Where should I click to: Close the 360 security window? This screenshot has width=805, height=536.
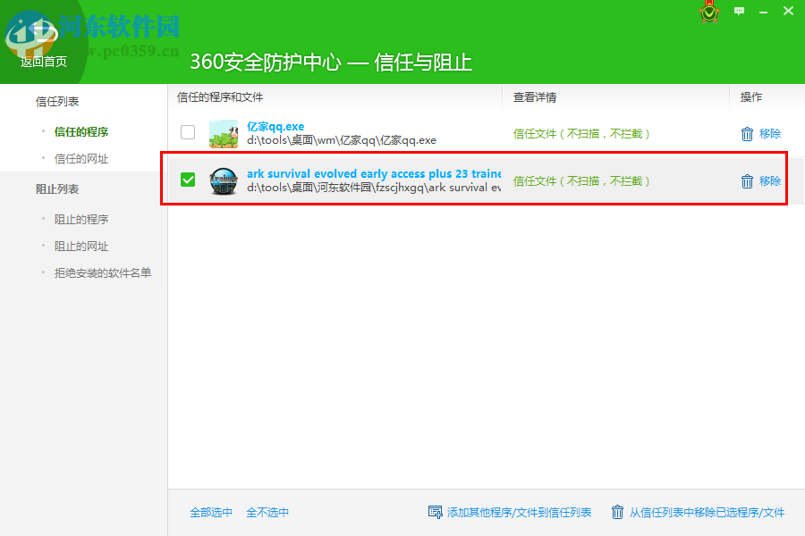tap(788, 11)
